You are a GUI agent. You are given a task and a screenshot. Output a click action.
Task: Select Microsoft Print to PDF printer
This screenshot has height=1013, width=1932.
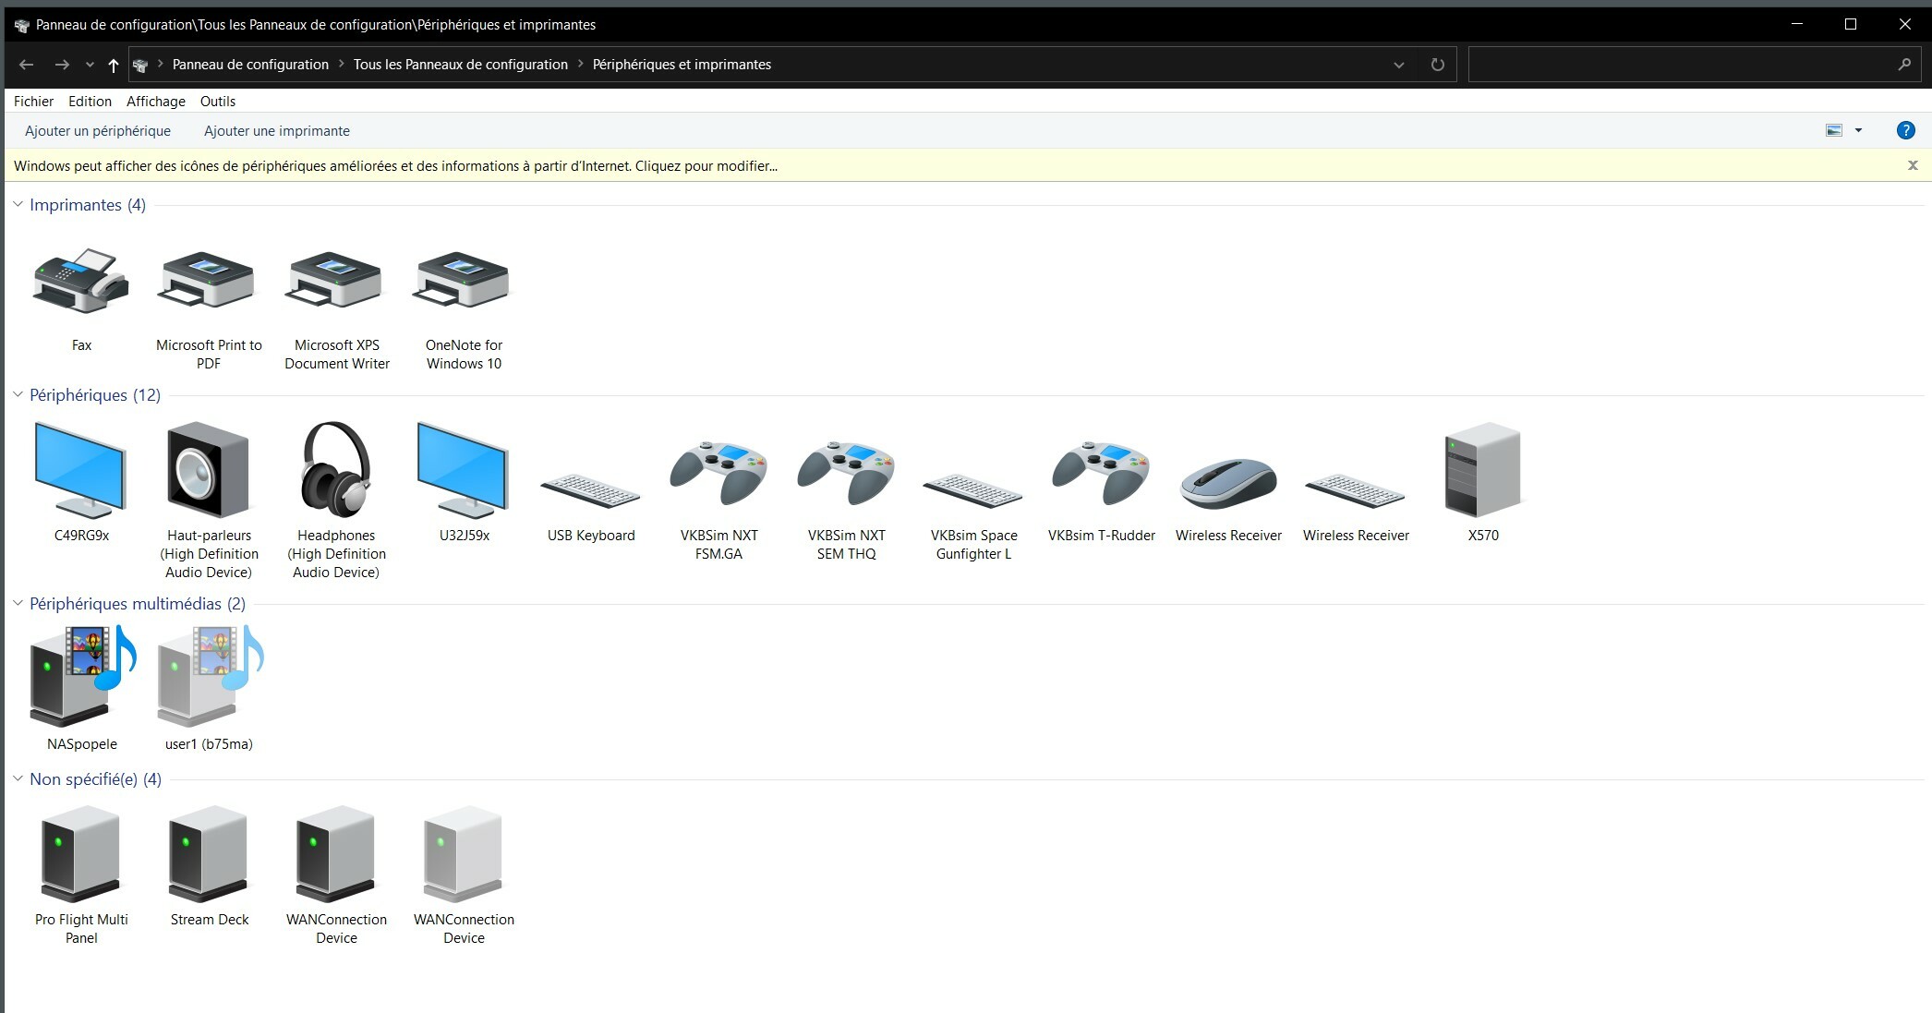click(209, 282)
